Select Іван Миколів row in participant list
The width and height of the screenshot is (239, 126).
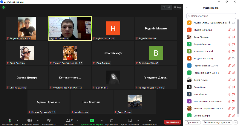pyautogui.click(x=211, y=94)
